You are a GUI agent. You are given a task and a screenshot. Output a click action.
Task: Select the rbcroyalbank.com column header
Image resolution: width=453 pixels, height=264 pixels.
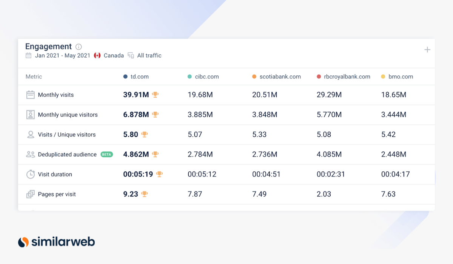point(347,77)
